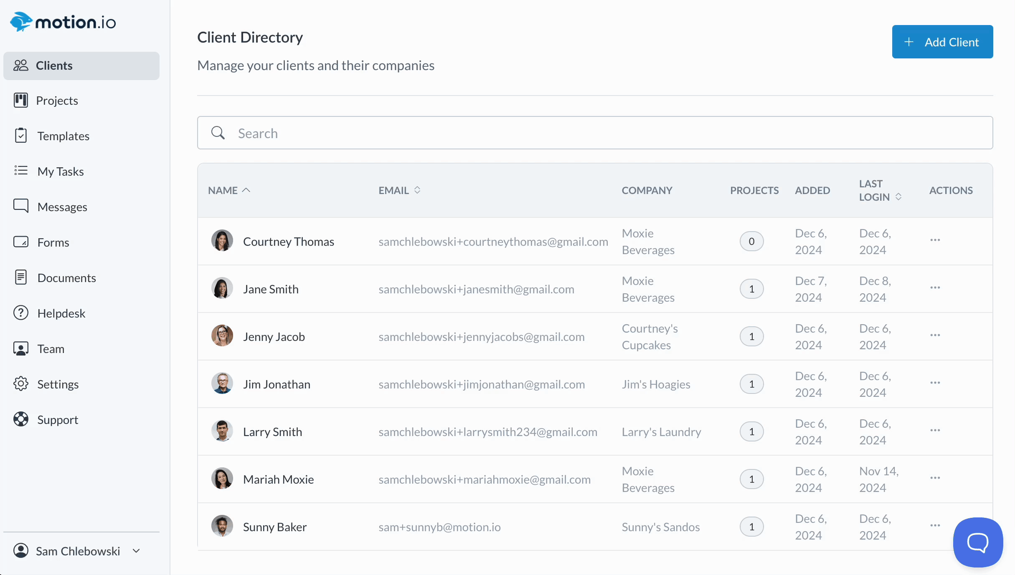Click the Add Client button
This screenshot has height=575, width=1015.
(942, 42)
